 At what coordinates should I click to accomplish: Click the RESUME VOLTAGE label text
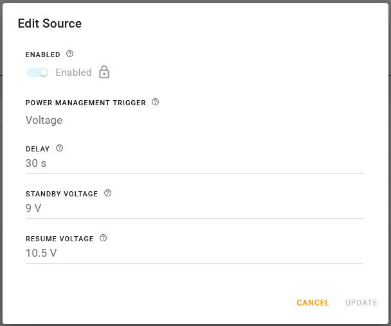[60, 239]
